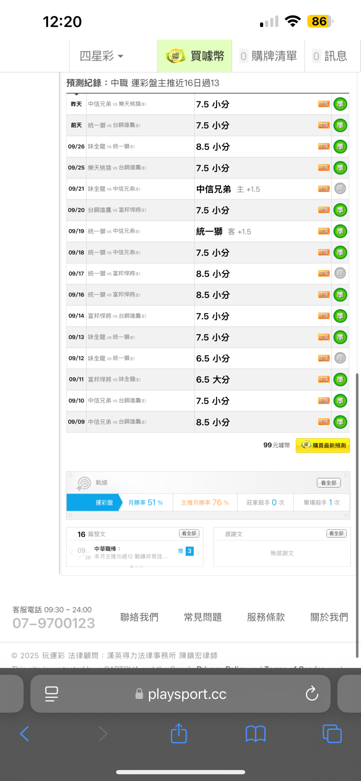Image resolution: width=361 pixels, height=781 pixels.
Task: Click the green 準 icon in 09/18 row
Action: (340, 252)
